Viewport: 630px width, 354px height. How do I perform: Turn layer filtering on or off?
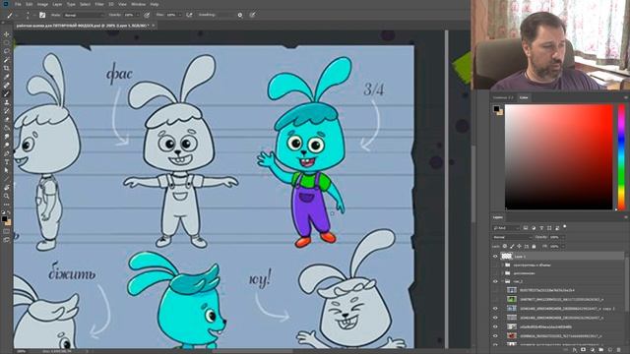(x=565, y=227)
